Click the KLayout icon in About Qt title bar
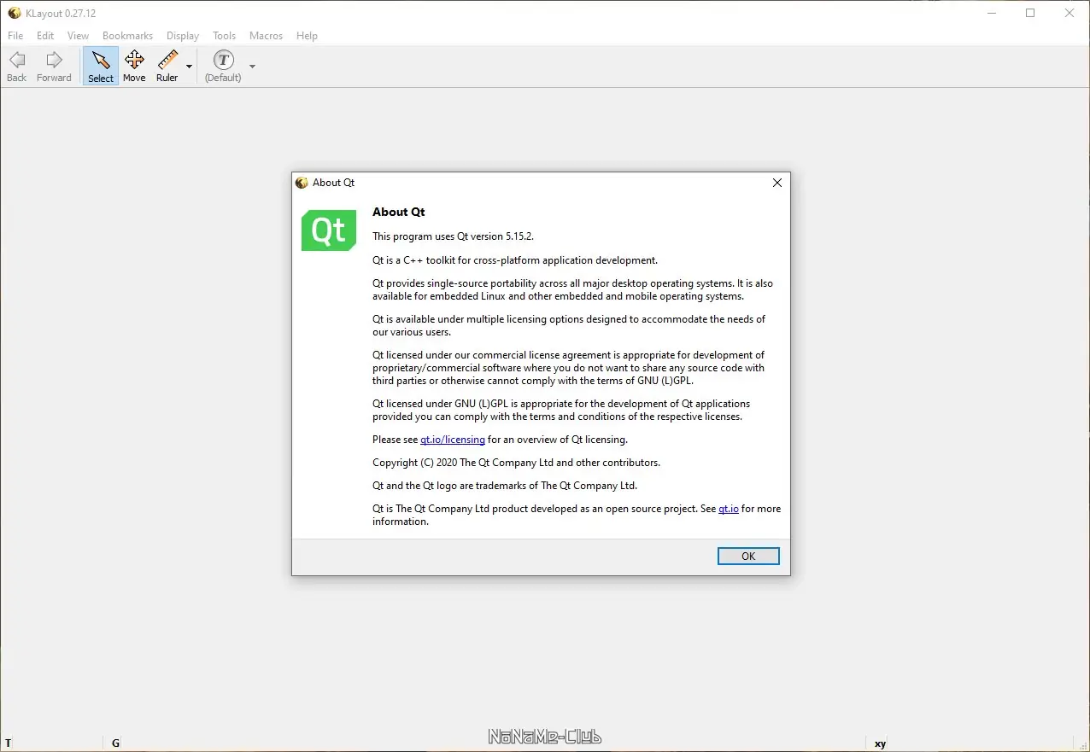 coord(302,183)
